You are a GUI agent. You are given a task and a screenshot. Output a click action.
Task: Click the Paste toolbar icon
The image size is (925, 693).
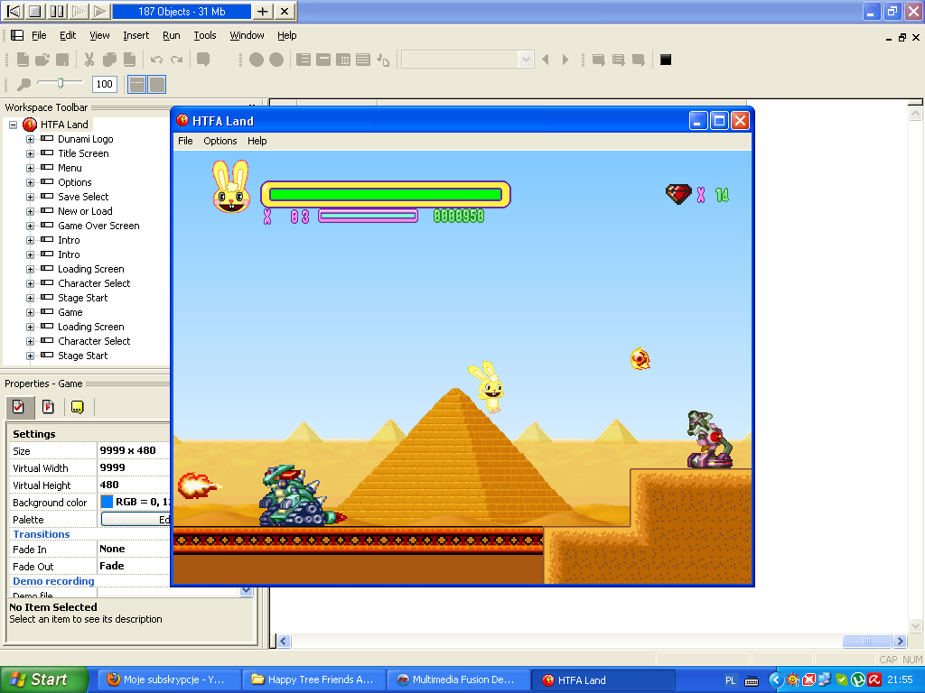tap(130, 60)
